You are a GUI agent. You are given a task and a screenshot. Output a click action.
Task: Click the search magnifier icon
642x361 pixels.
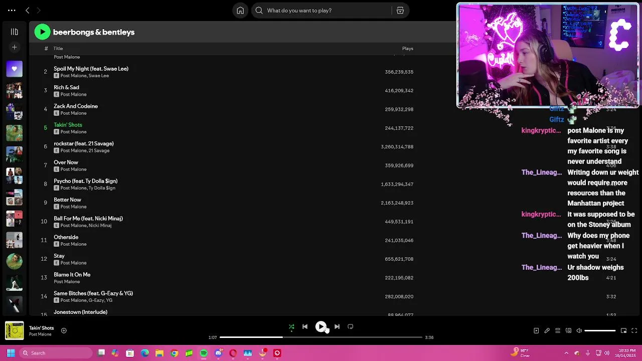click(259, 10)
